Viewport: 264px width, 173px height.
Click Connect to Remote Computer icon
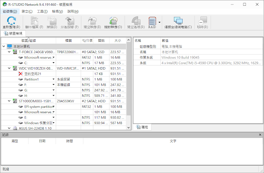pyautogui.click(x=178, y=22)
